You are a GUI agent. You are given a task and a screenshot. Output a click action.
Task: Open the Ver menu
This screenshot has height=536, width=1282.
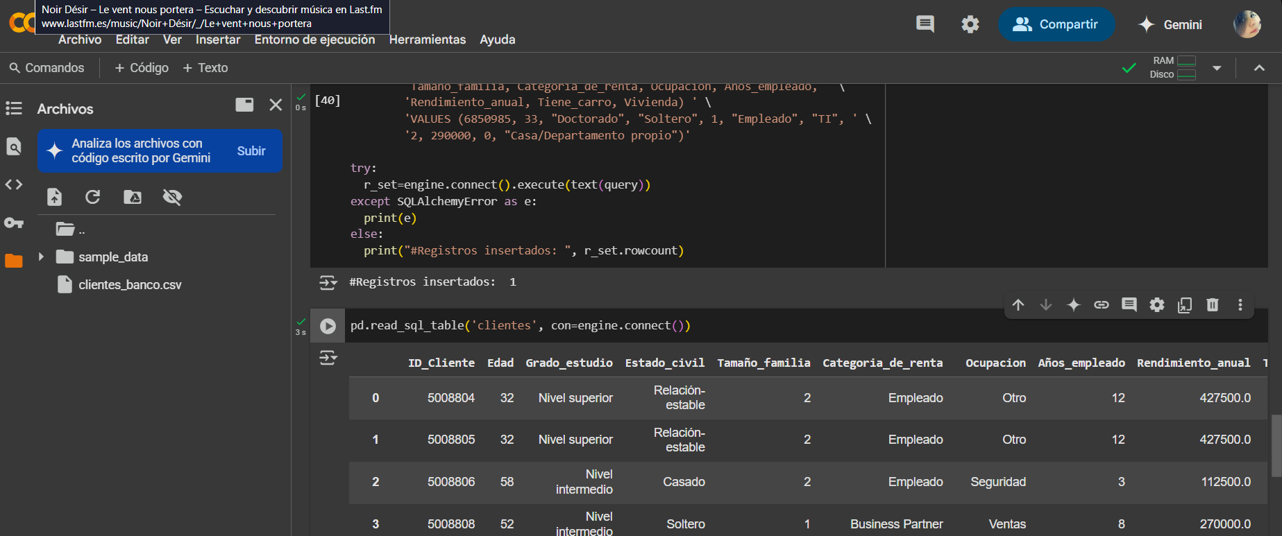tap(172, 40)
